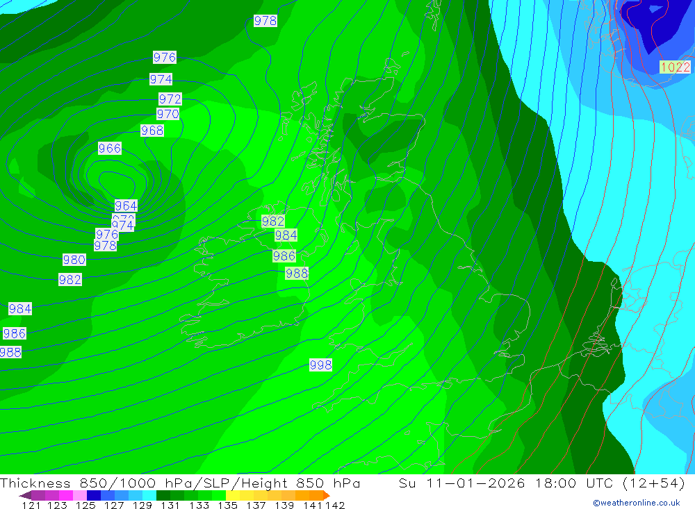695x509 pixels.
Task: Click the 964 pressure label near the low
Action: (x=126, y=206)
